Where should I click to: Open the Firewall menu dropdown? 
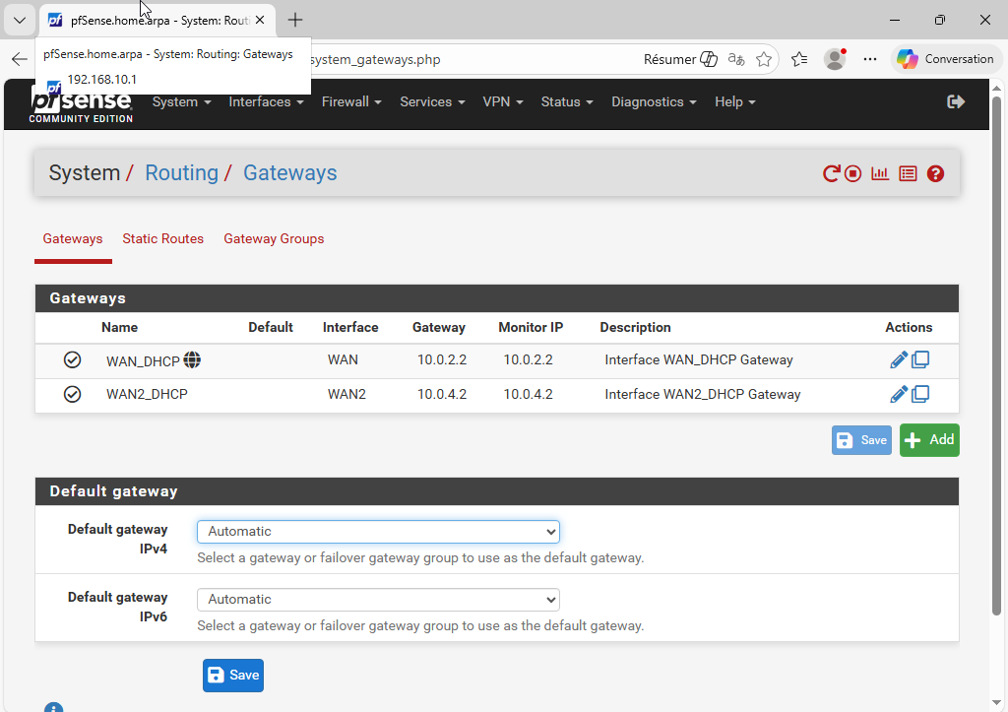tap(351, 102)
